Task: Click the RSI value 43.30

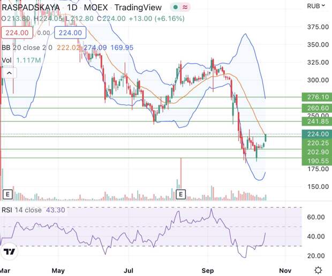Action: [56, 210]
